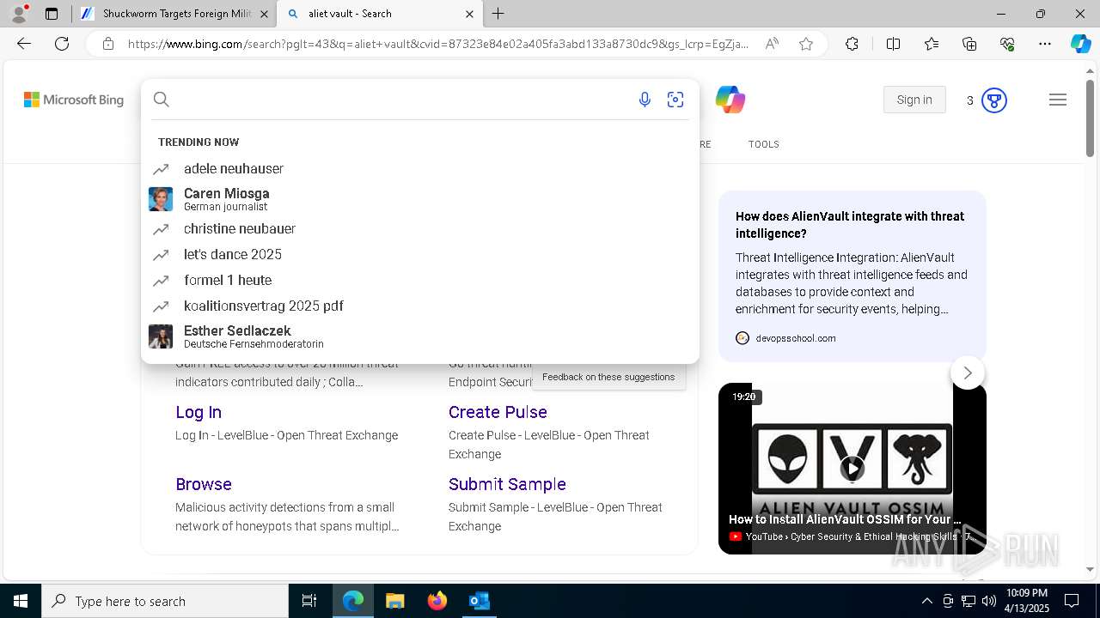Open Task View on taskbar

(x=309, y=601)
